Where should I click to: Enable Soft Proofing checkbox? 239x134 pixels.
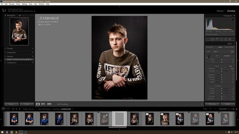[56, 104]
